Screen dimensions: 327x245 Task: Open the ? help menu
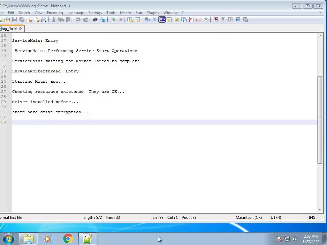point(183,13)
